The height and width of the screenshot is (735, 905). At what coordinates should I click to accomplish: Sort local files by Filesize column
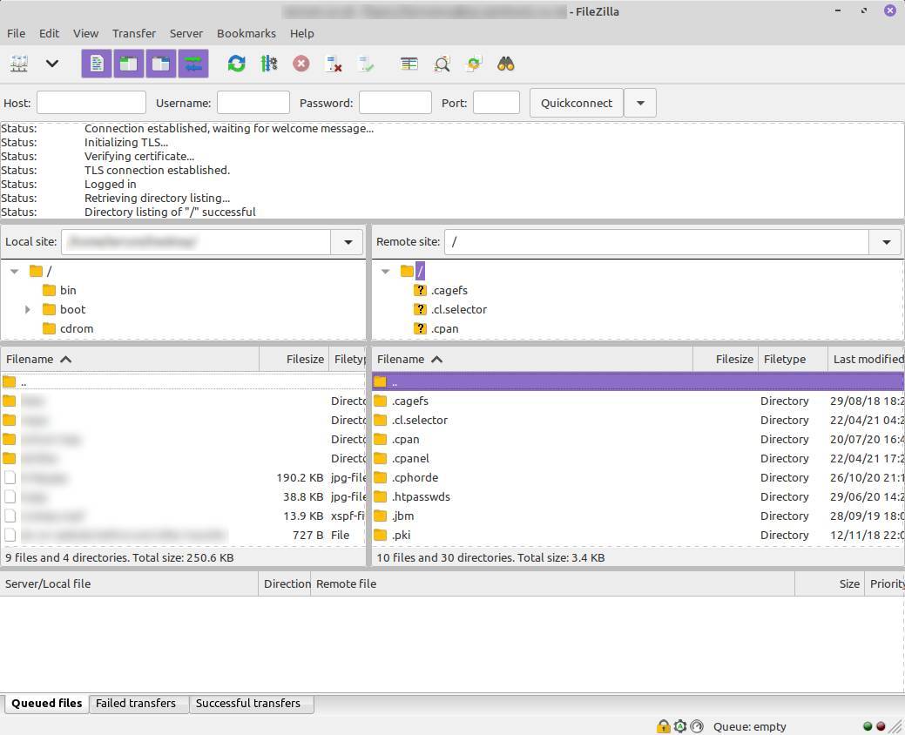294,359
